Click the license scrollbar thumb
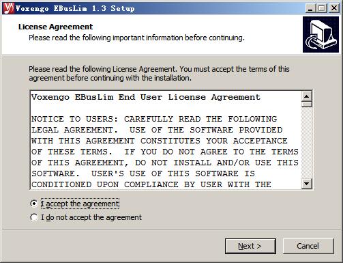Screen dimensions: 343x263 pyautogui.click(x=307, y=105)
